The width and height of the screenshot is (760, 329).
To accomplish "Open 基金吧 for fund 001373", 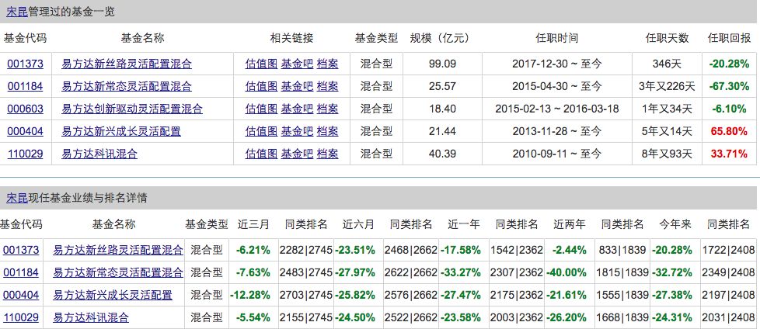I will point(297,64).
